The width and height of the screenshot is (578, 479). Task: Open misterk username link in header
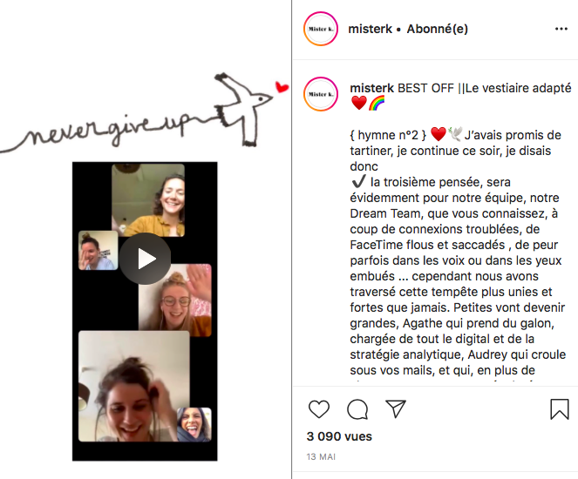click(x=371, y=29)
